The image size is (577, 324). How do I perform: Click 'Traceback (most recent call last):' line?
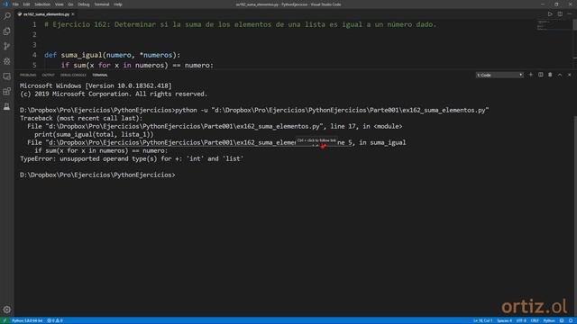pos(81,118)
